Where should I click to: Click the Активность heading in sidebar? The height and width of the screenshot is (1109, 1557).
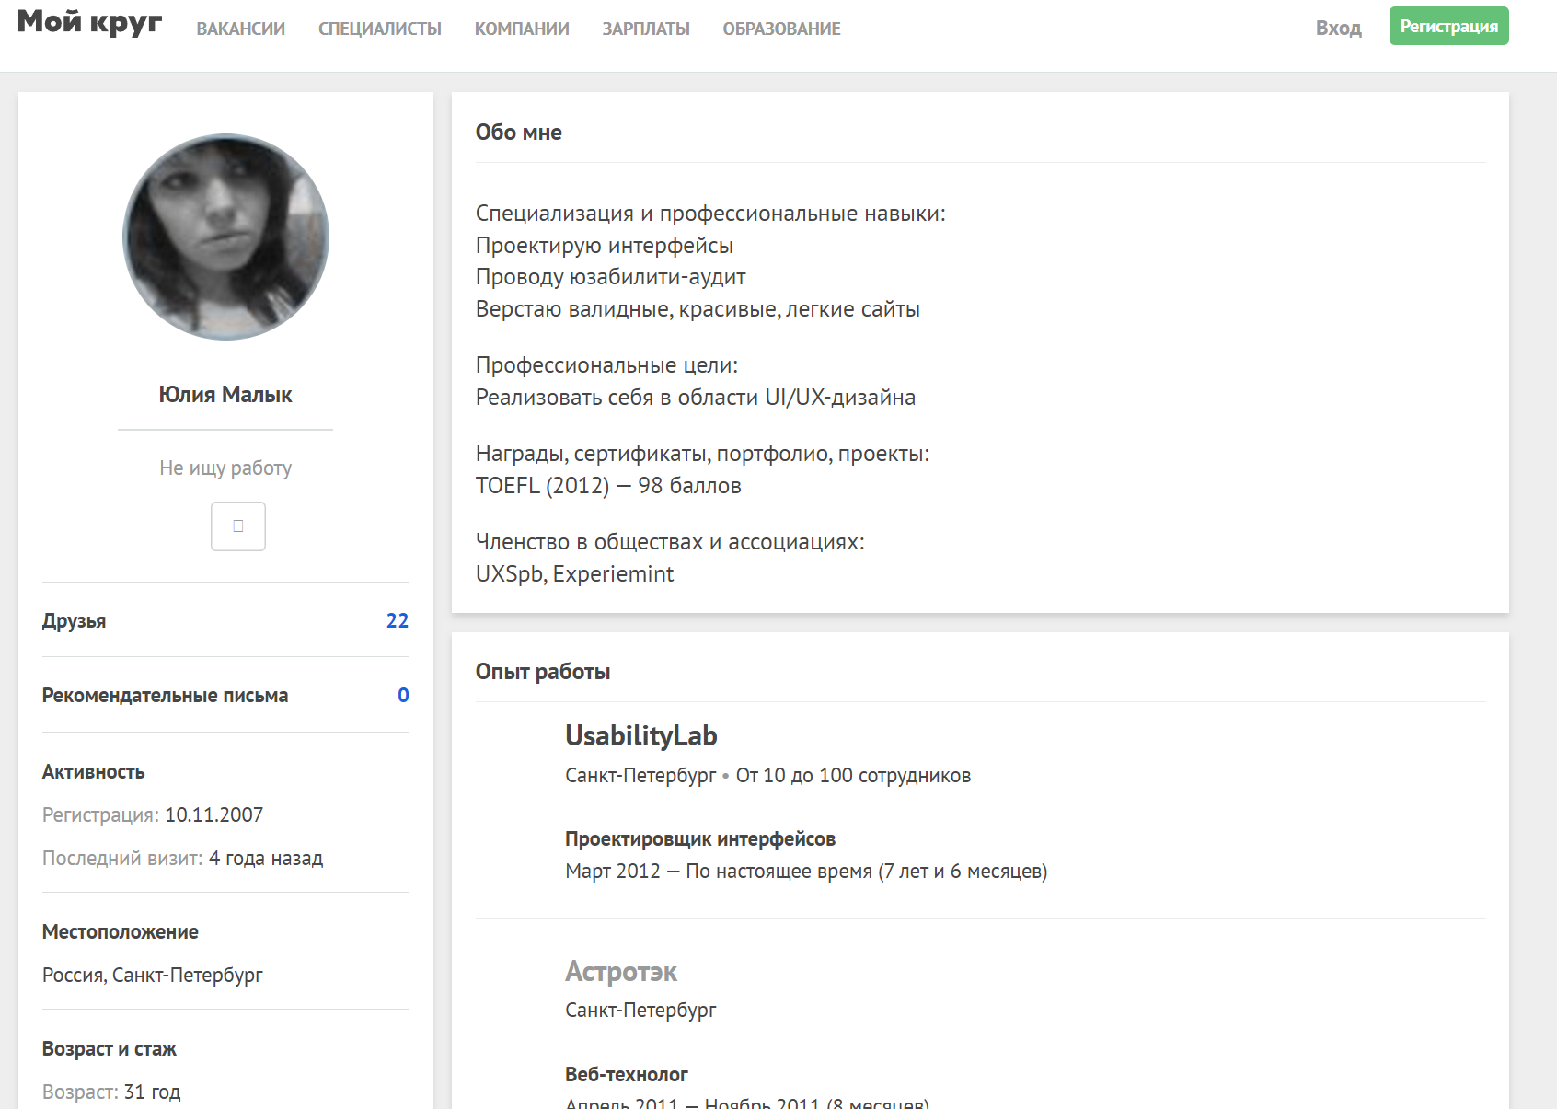point(94,772)
